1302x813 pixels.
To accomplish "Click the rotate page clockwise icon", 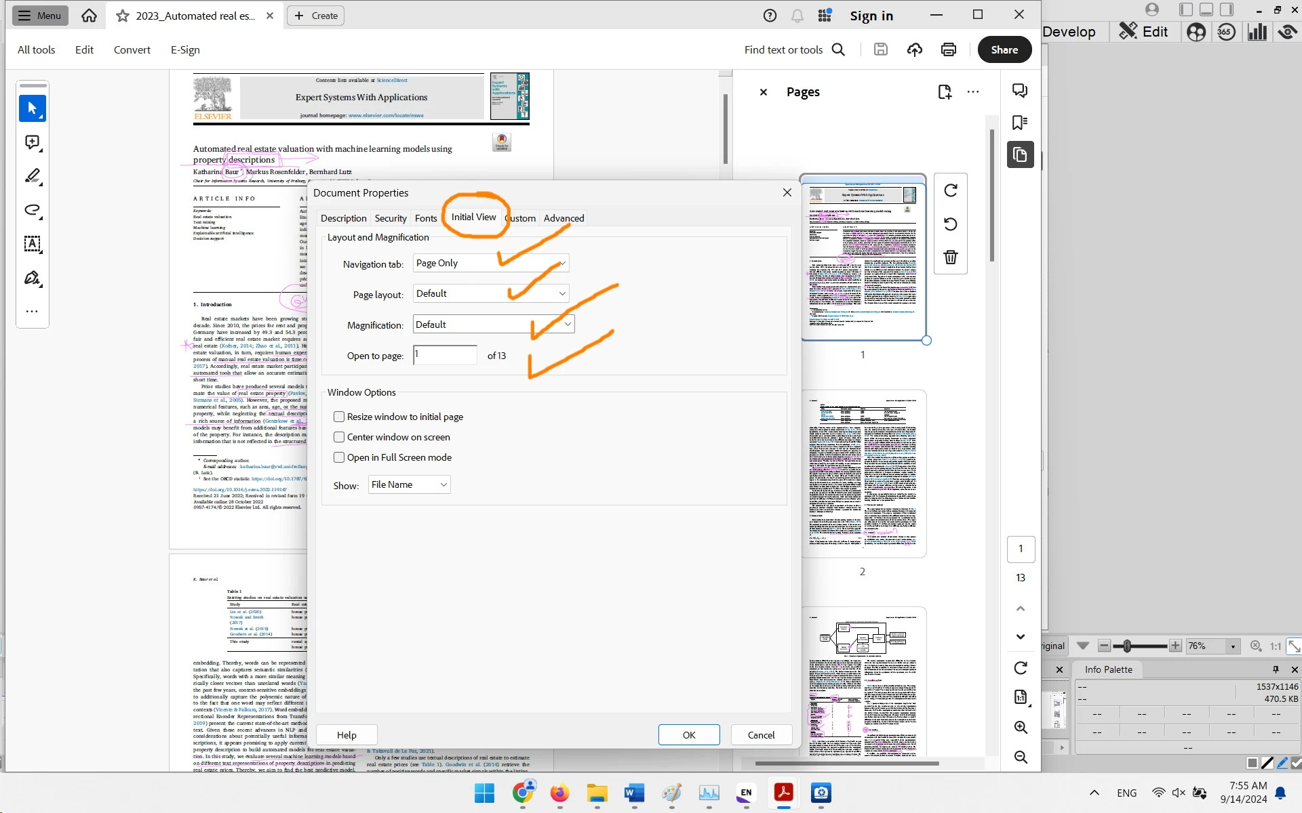I will (950, 190).
